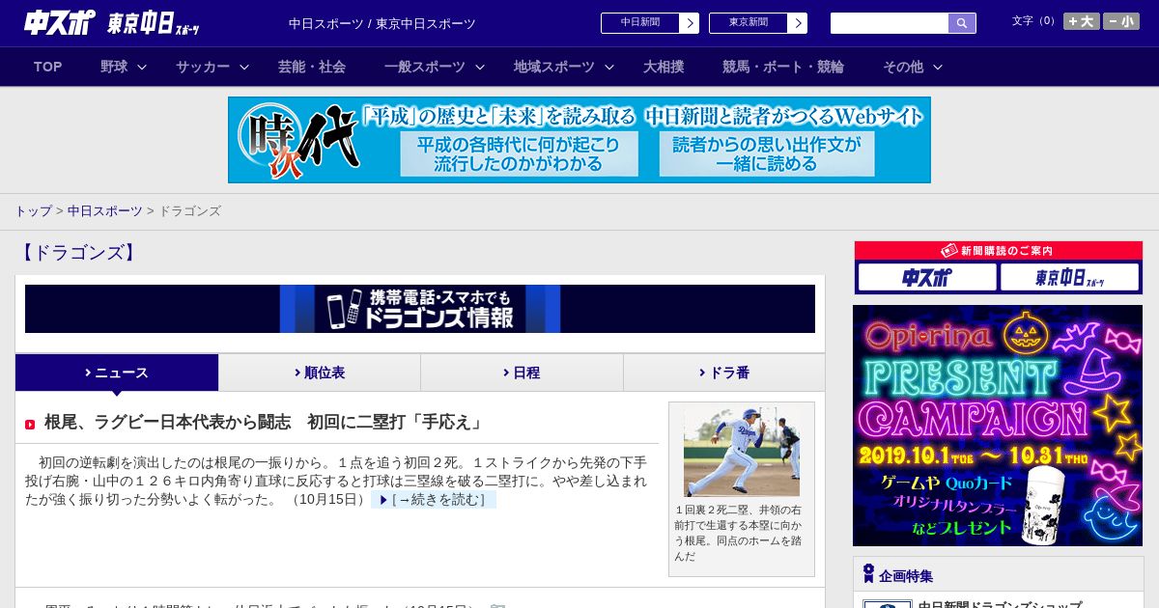Open headline 根尾、ラグビー日本代表から闘志
1159x608 pixels.
tap(264, 423)
